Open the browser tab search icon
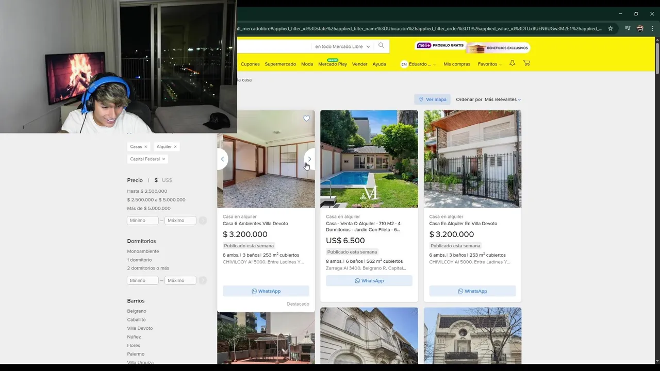 point(628,29)
